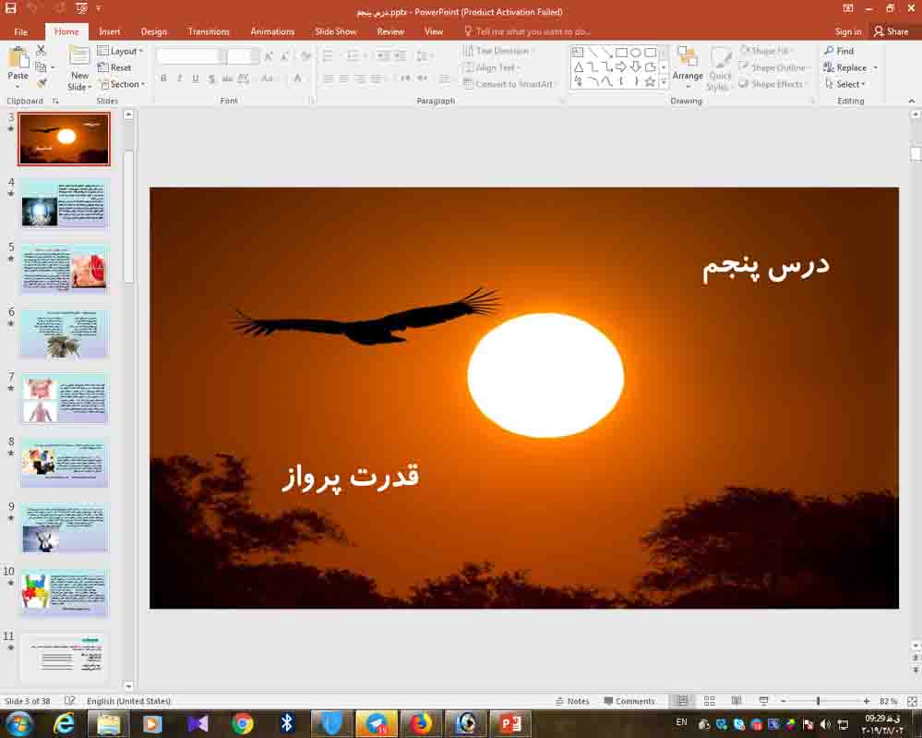Open Telegram from taskbar
This screenshot has height=738, width=922.
tap(377, 722)
